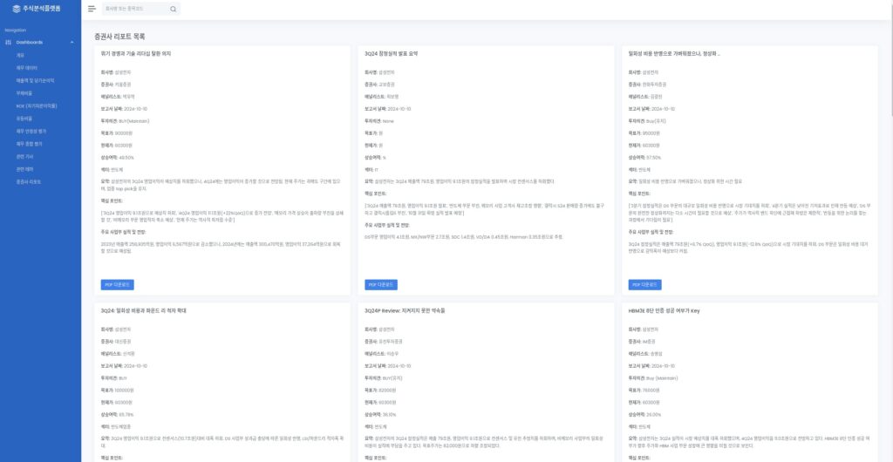Image resolution: width=893 pixels, height=462 pixels.
Task: Collapse the Dashboards menu with its chevron
Action: click(x=72, y=42)
